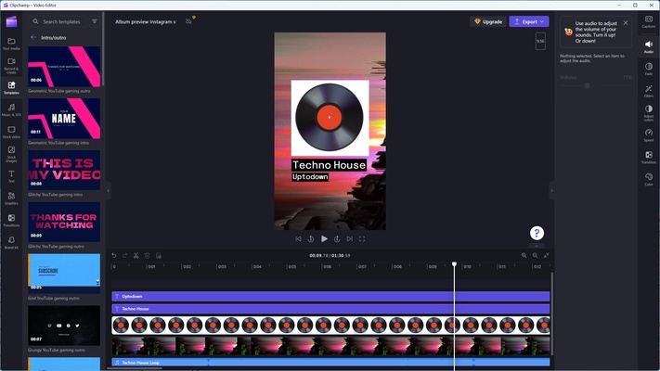
Task: Redo the last action
Action: point(125,255)
